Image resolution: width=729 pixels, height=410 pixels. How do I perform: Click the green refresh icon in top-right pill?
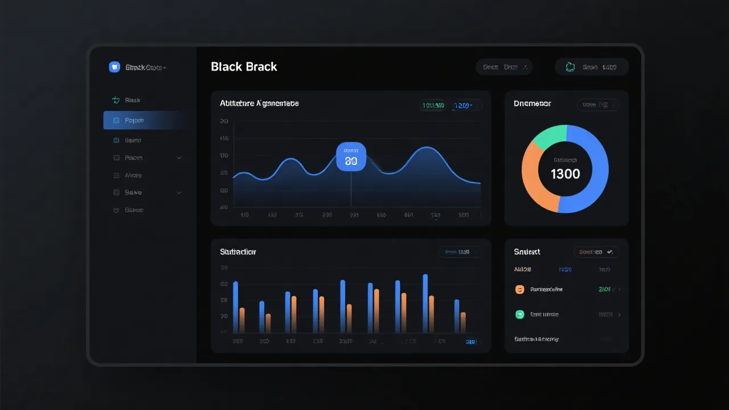[x=570, y=67]
